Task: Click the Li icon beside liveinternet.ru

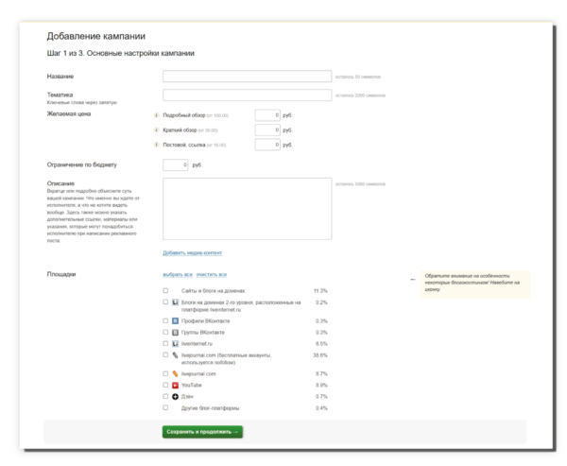Action: pyautogui.click(x=175, y=344)
